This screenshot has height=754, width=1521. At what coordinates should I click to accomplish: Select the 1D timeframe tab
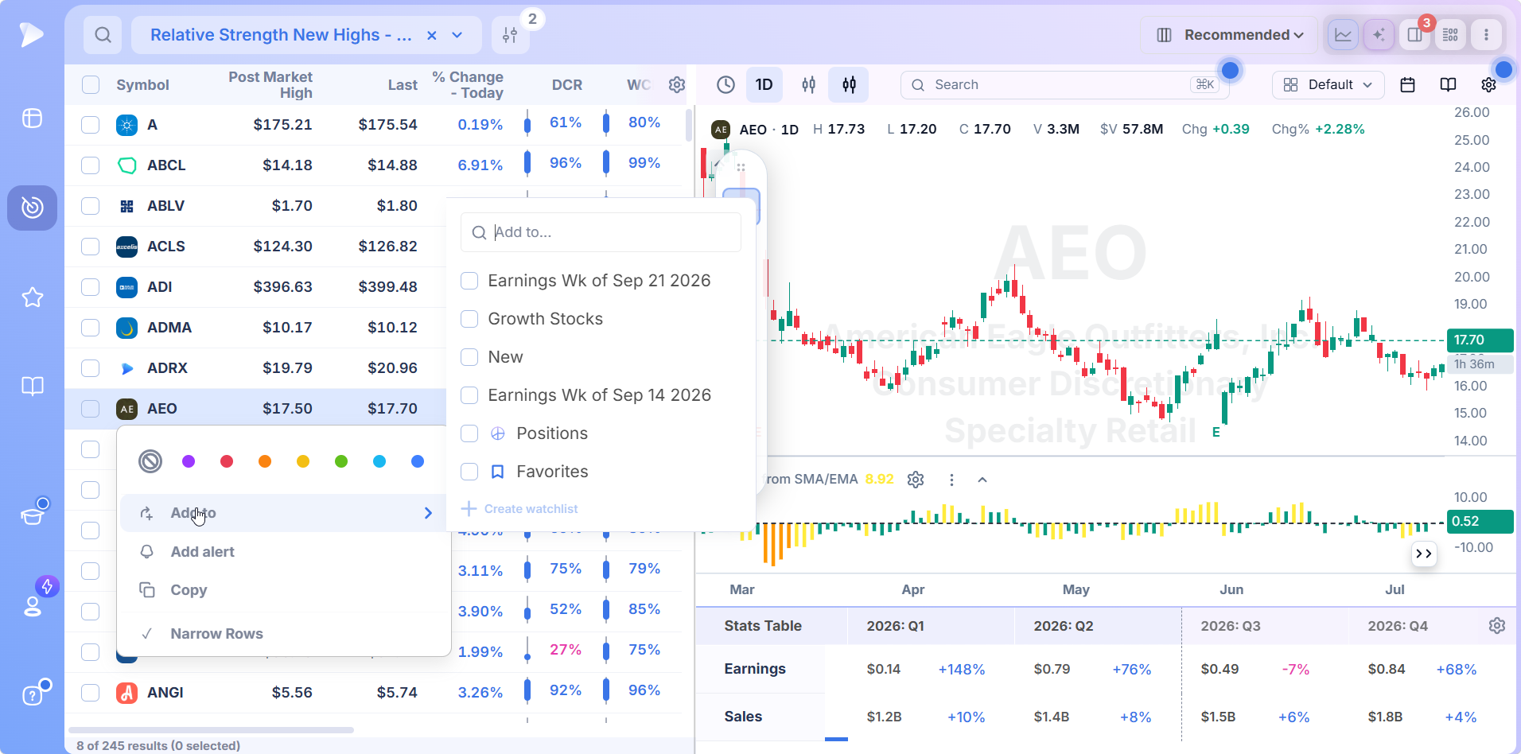click(x=764, y=84)
